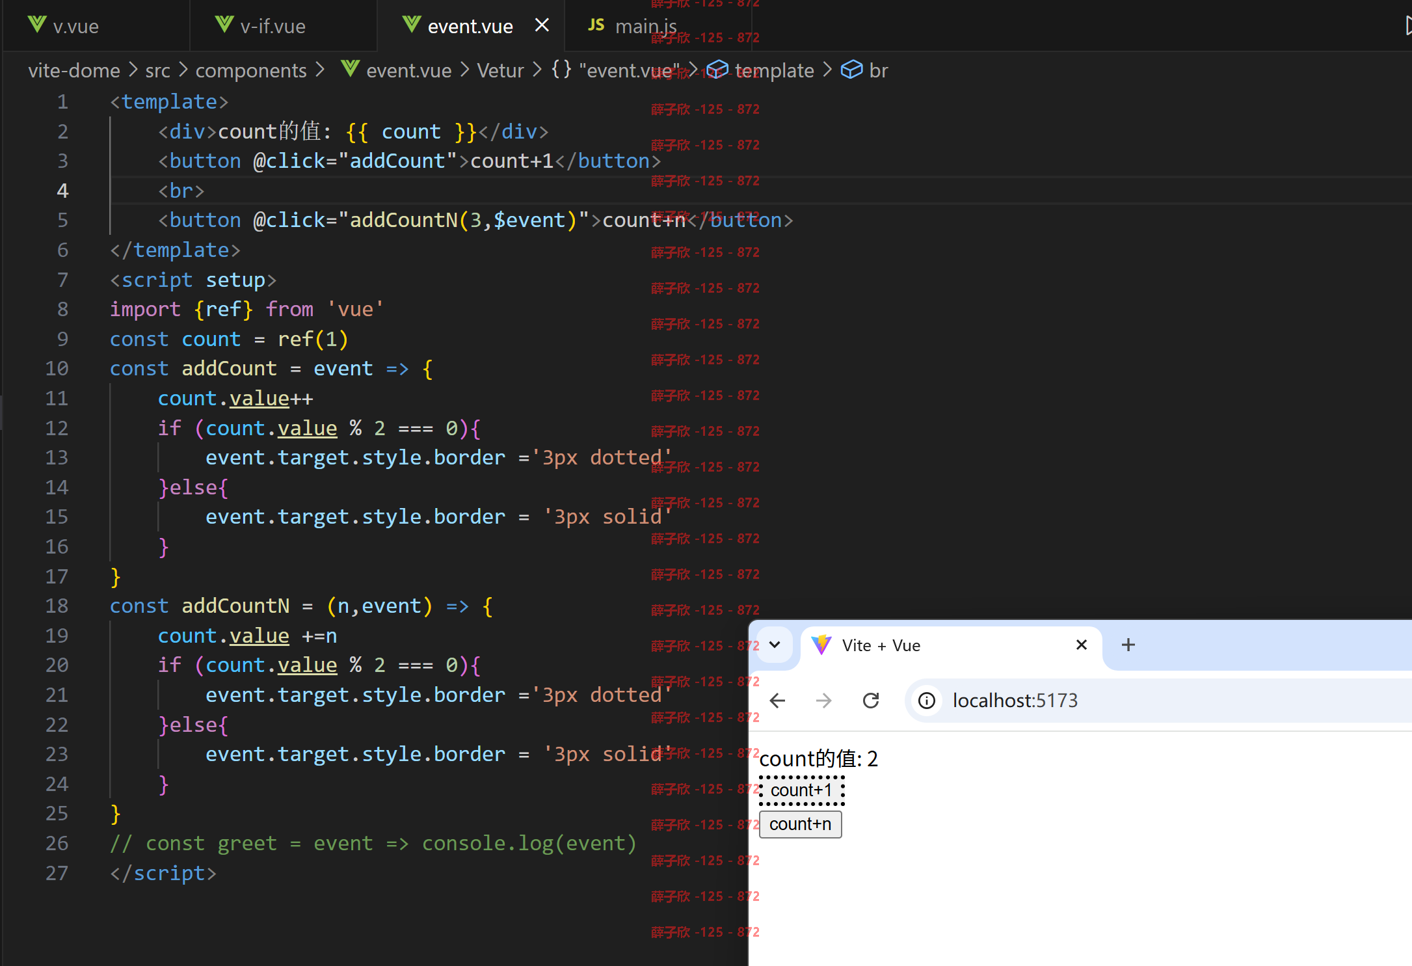Close the Vite + Vue browser tab
The image size is (1412, 966).
pos(1082,645)
